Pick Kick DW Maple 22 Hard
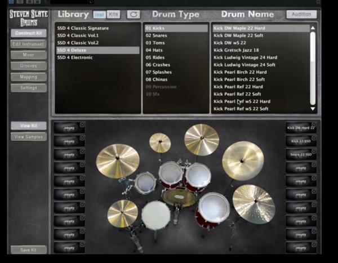Screen dimensions: 338x263 261,28
